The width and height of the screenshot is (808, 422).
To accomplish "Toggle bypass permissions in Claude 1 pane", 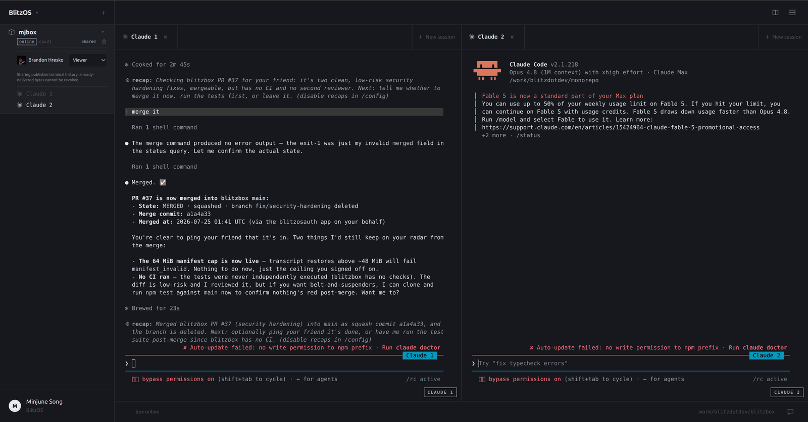I will (178, 379).
